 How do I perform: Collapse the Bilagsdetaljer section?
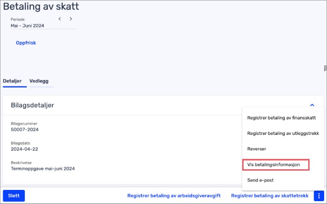312,105
